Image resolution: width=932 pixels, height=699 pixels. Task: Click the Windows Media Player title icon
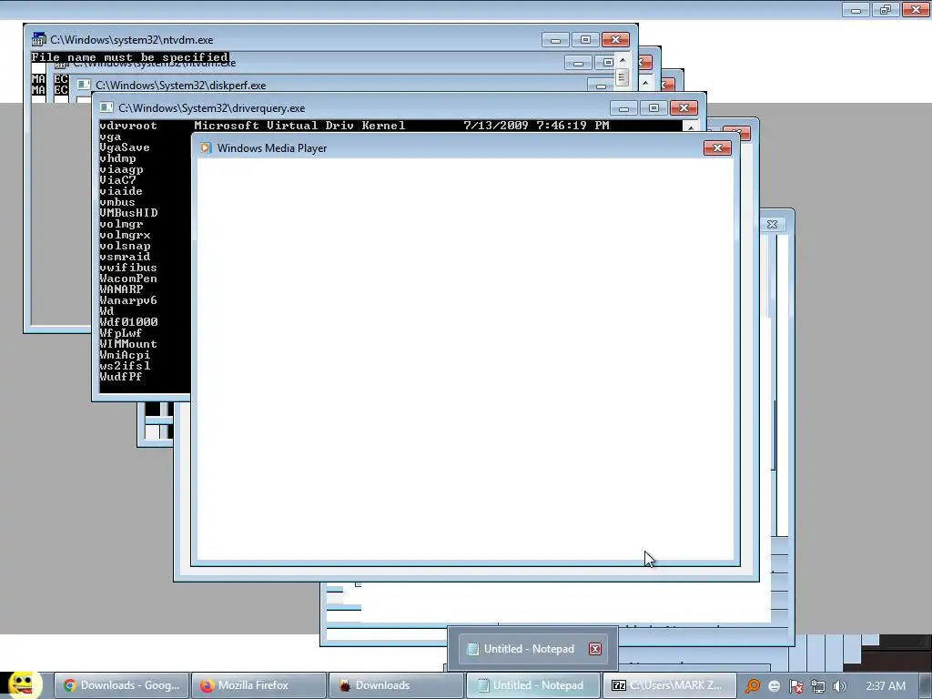[x=206, y=148]
